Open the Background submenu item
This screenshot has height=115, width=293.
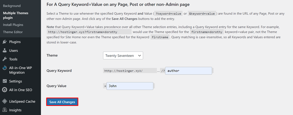pyautogui.click(x=12, y=6)
